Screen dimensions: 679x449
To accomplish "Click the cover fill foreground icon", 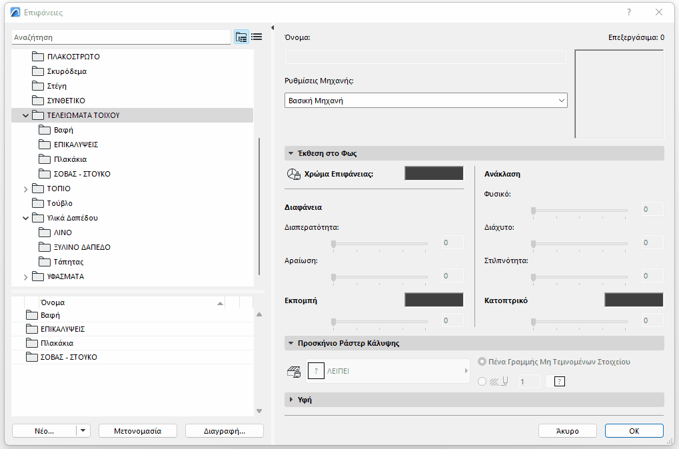I will coord(294,372).
